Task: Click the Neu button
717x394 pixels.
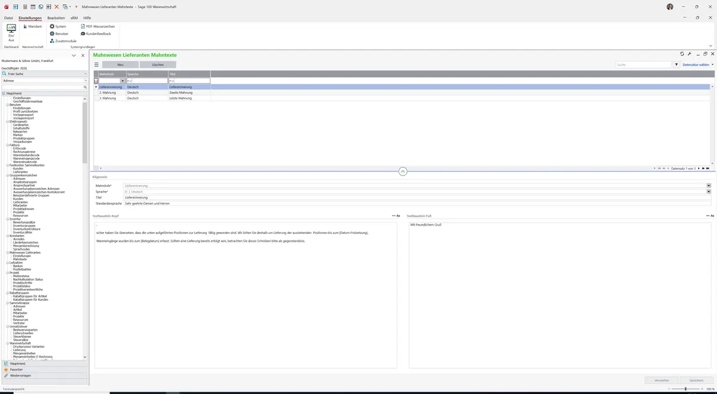Action: coord(120,64)
